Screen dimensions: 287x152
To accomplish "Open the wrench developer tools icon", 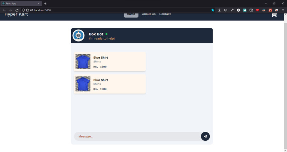I will (x=232, y=10).
